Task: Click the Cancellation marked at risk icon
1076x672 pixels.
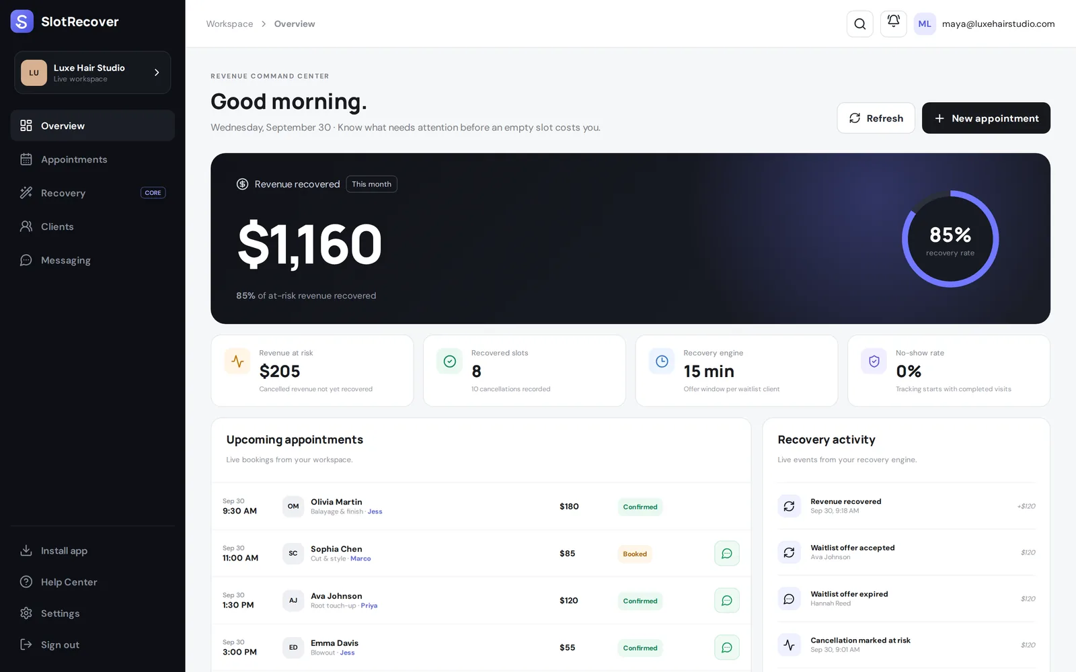Action: [x=789, y=645]
